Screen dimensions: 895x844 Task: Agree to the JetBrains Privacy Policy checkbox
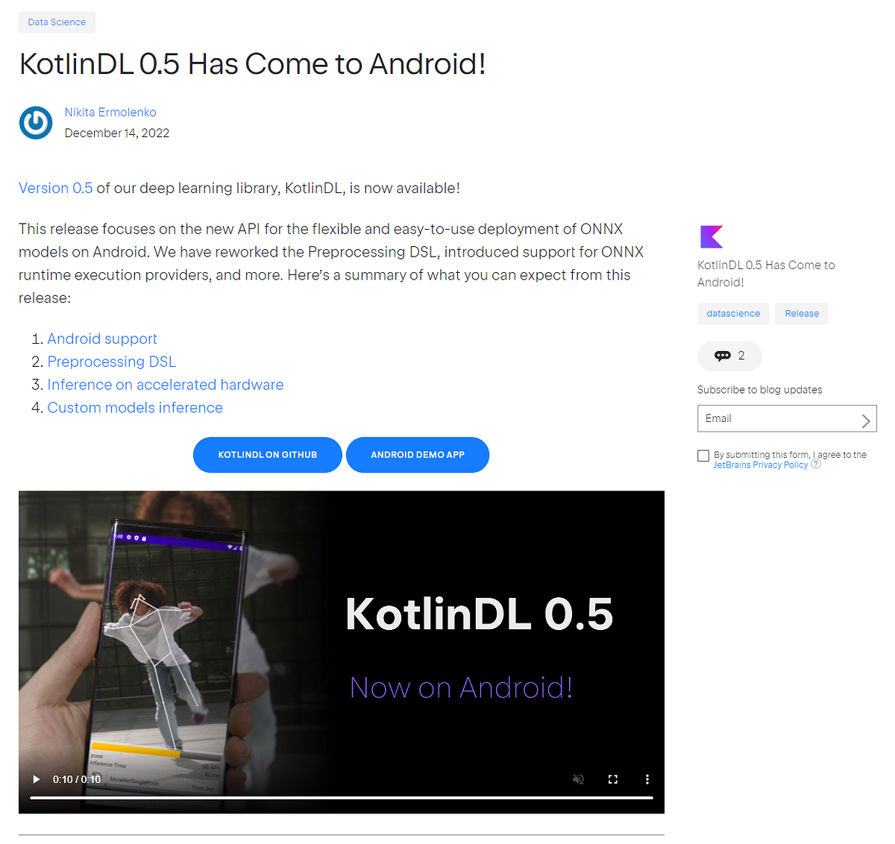click(x=703, y=455)
